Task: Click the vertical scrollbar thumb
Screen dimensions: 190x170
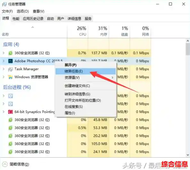Action: point(188,49)
